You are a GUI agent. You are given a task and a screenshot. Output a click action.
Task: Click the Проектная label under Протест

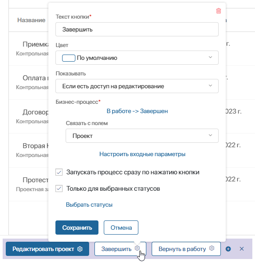point(32,189)
